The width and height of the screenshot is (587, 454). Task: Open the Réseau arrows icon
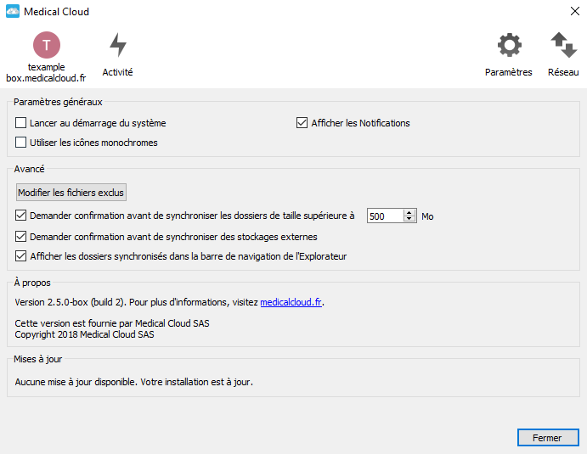pyautogui.click(x=563, y=45)
